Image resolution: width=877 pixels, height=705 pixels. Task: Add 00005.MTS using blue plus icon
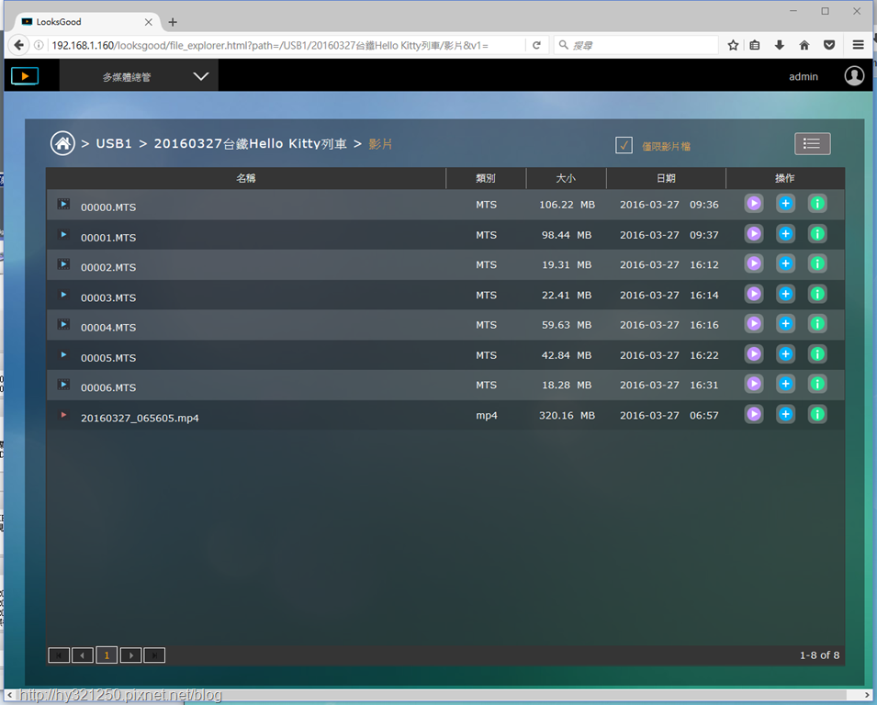pyautogui.click(x=786, y=354)
